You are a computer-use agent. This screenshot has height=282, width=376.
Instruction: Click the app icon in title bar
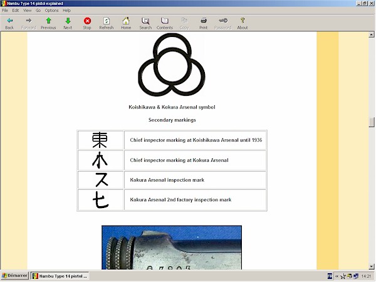point(4,3)
